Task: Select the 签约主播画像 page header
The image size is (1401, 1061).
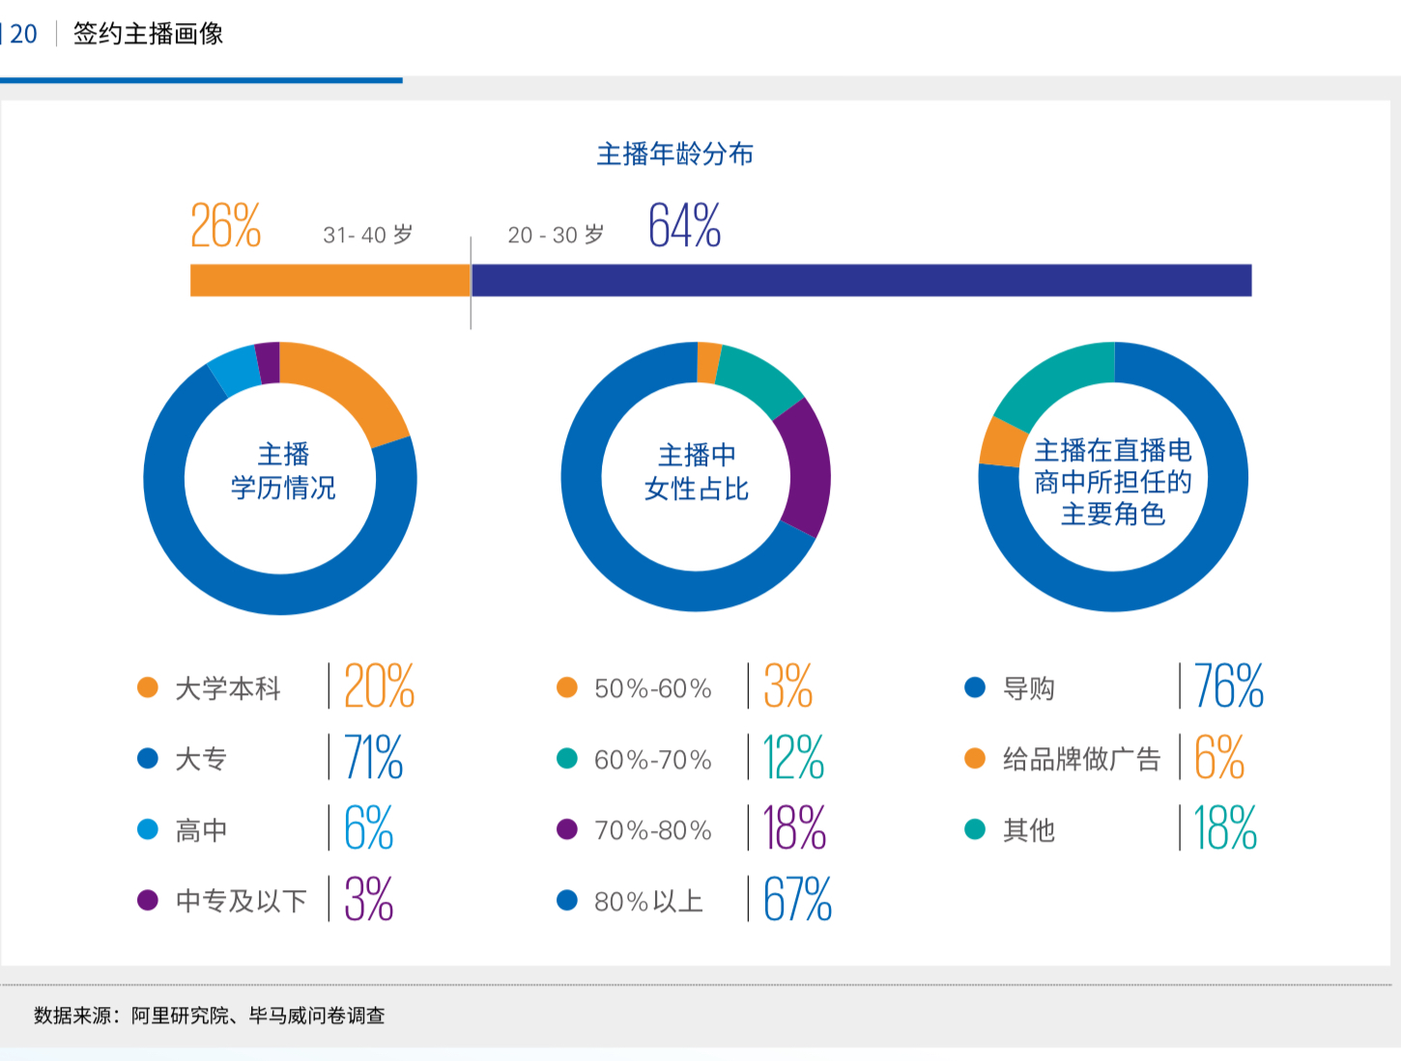Action: coord(148,34)
